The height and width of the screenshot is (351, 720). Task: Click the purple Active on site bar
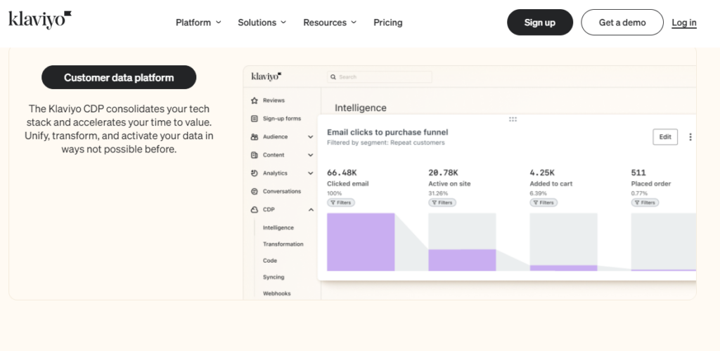click(462, 260)
